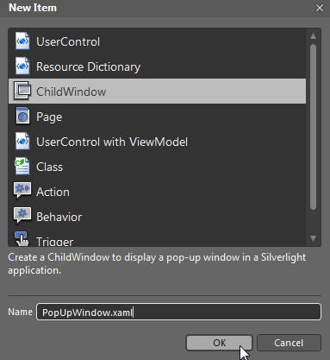Click the C# Class file icon
330x360 pixels.
[22, 166]
